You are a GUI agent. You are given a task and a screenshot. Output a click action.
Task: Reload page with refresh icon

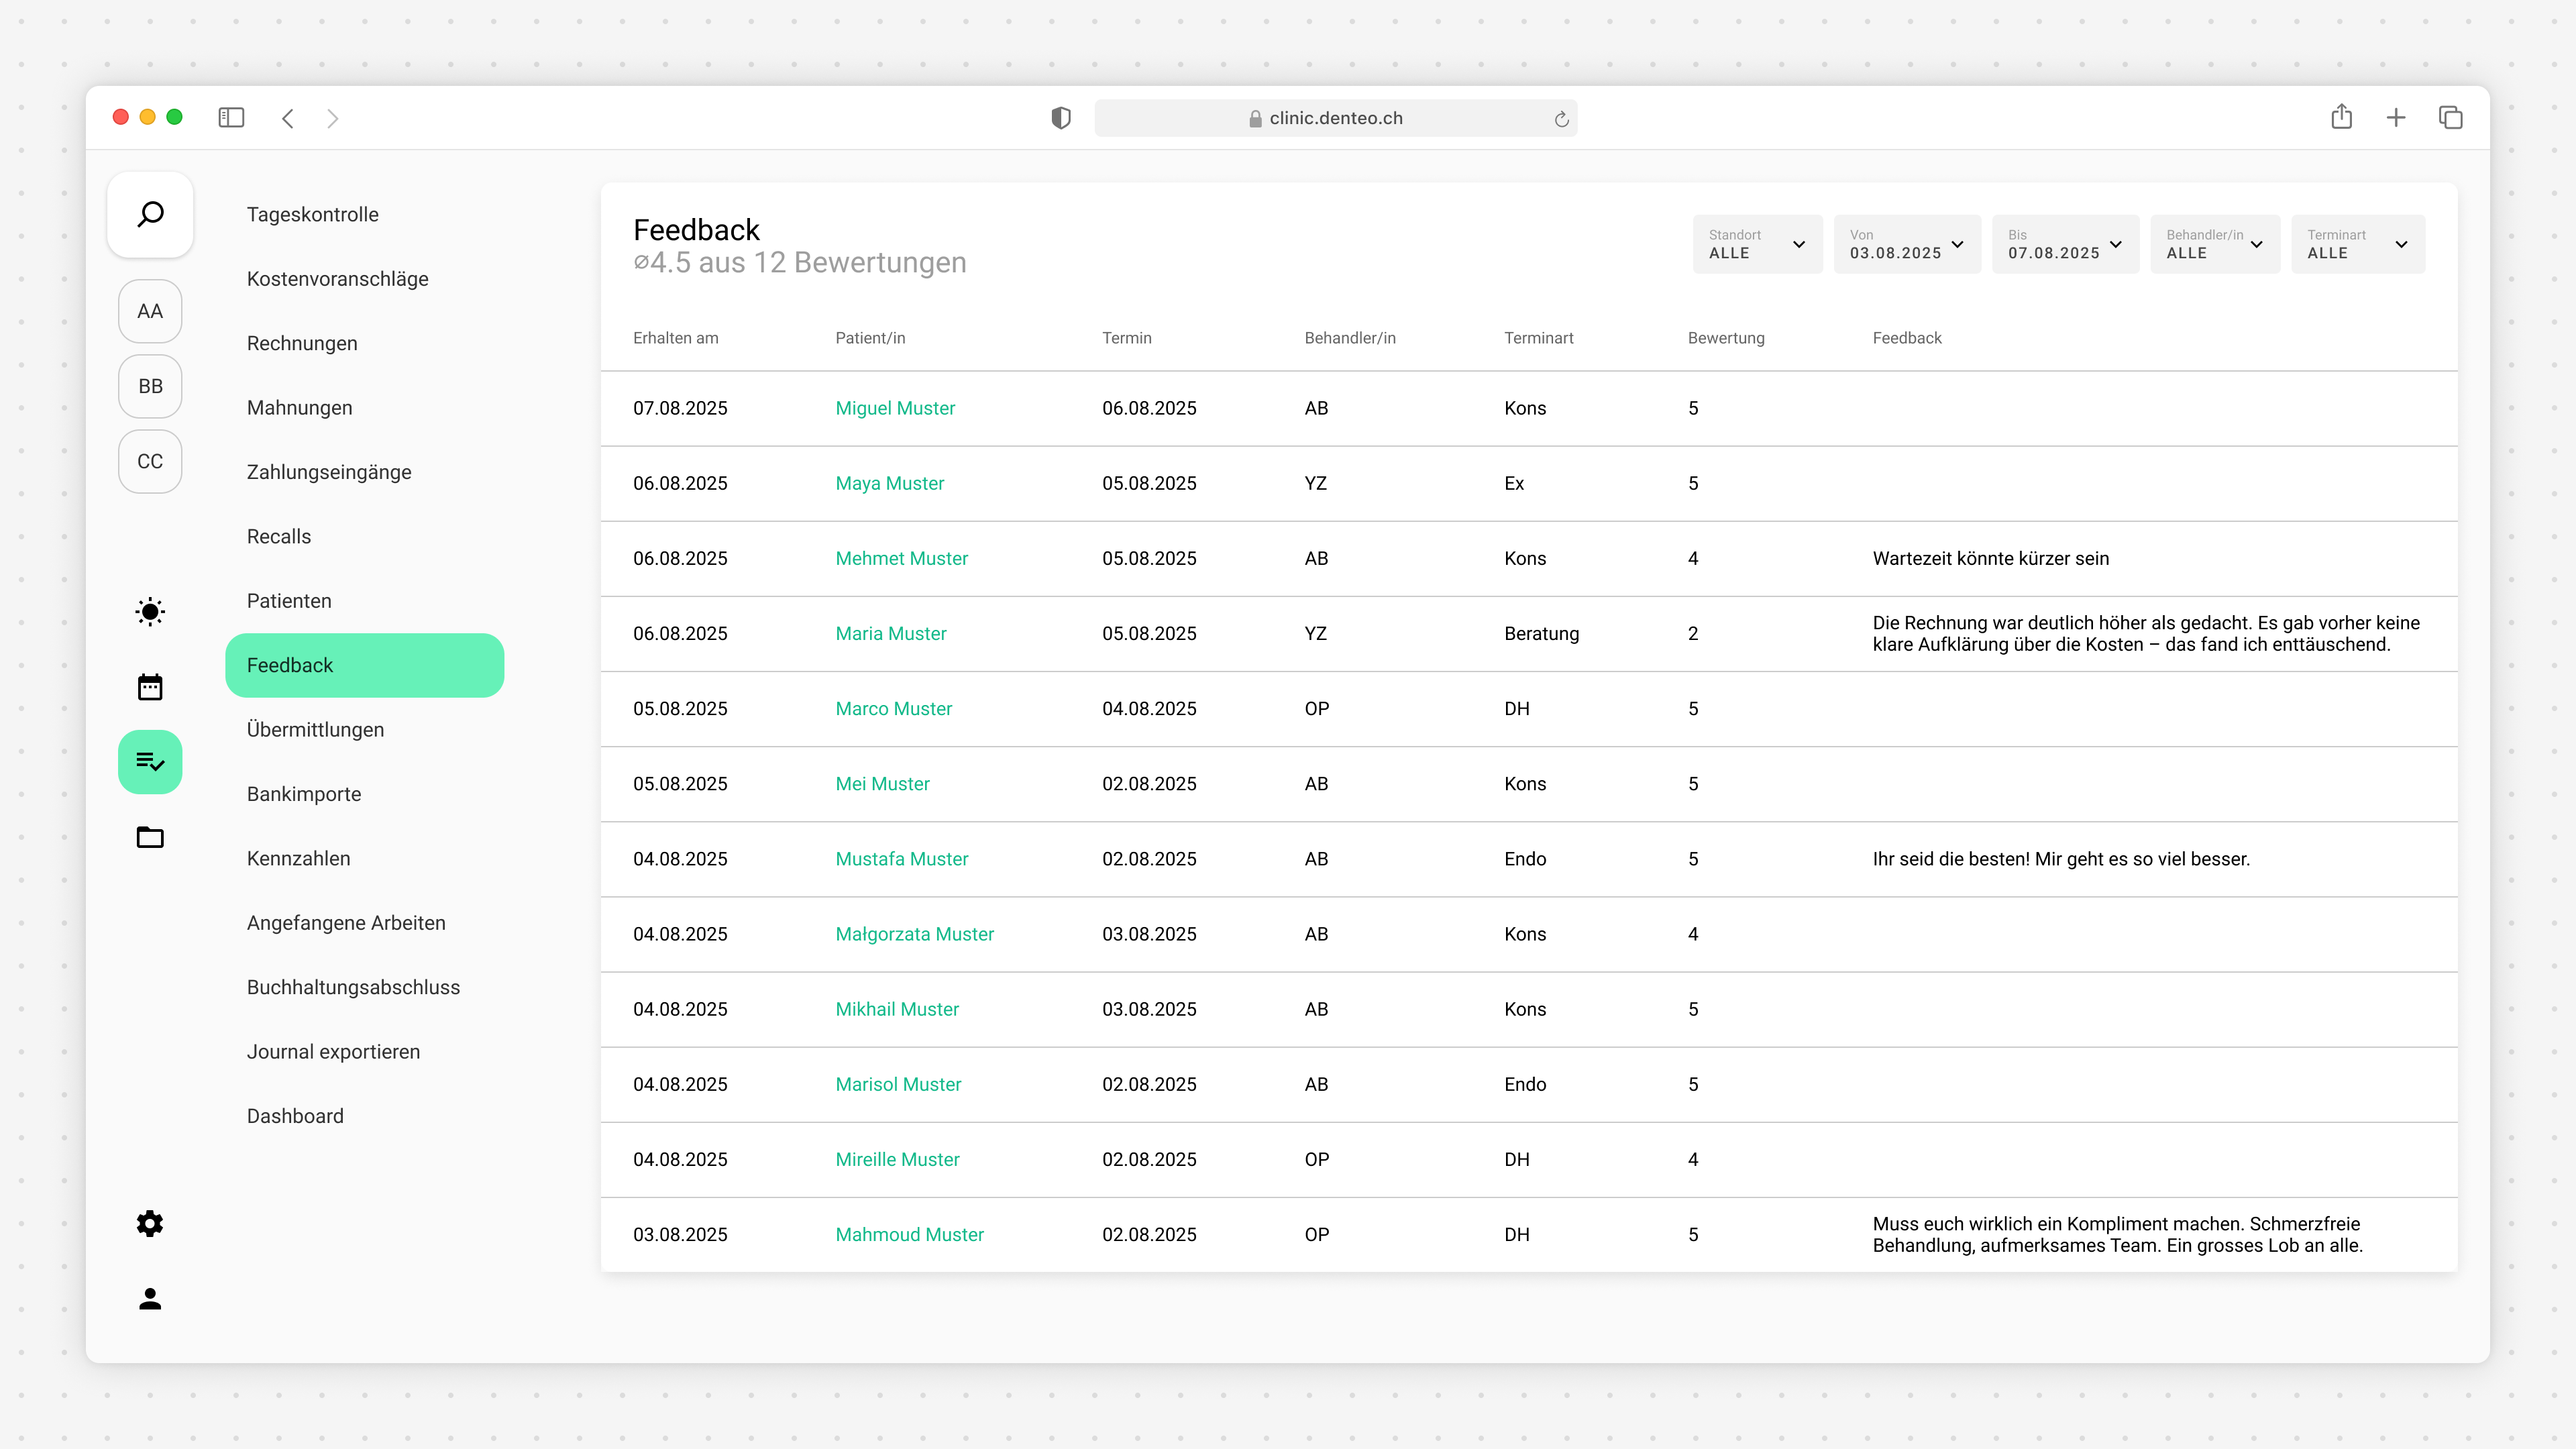pos(1561,119)
